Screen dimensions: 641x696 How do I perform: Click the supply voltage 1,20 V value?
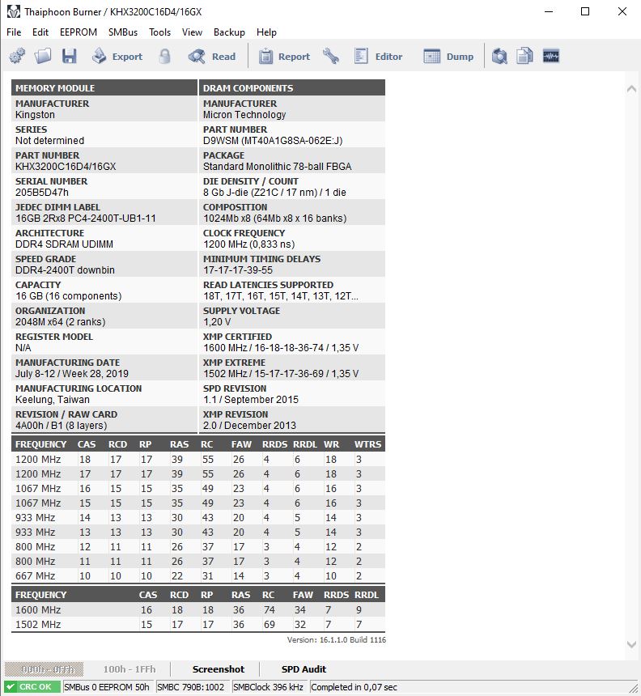pyautogui.click(x=217, y=322)
